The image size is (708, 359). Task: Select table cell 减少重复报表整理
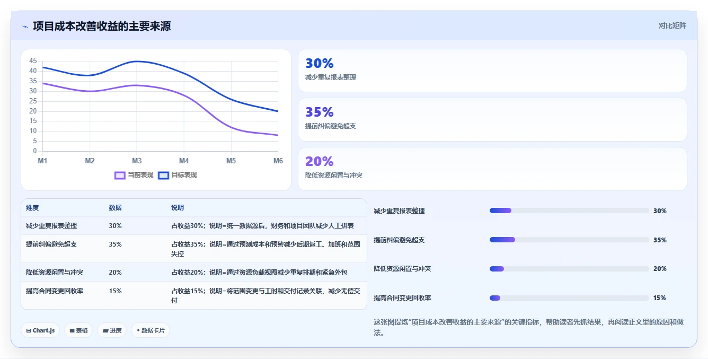coord(51,226)
